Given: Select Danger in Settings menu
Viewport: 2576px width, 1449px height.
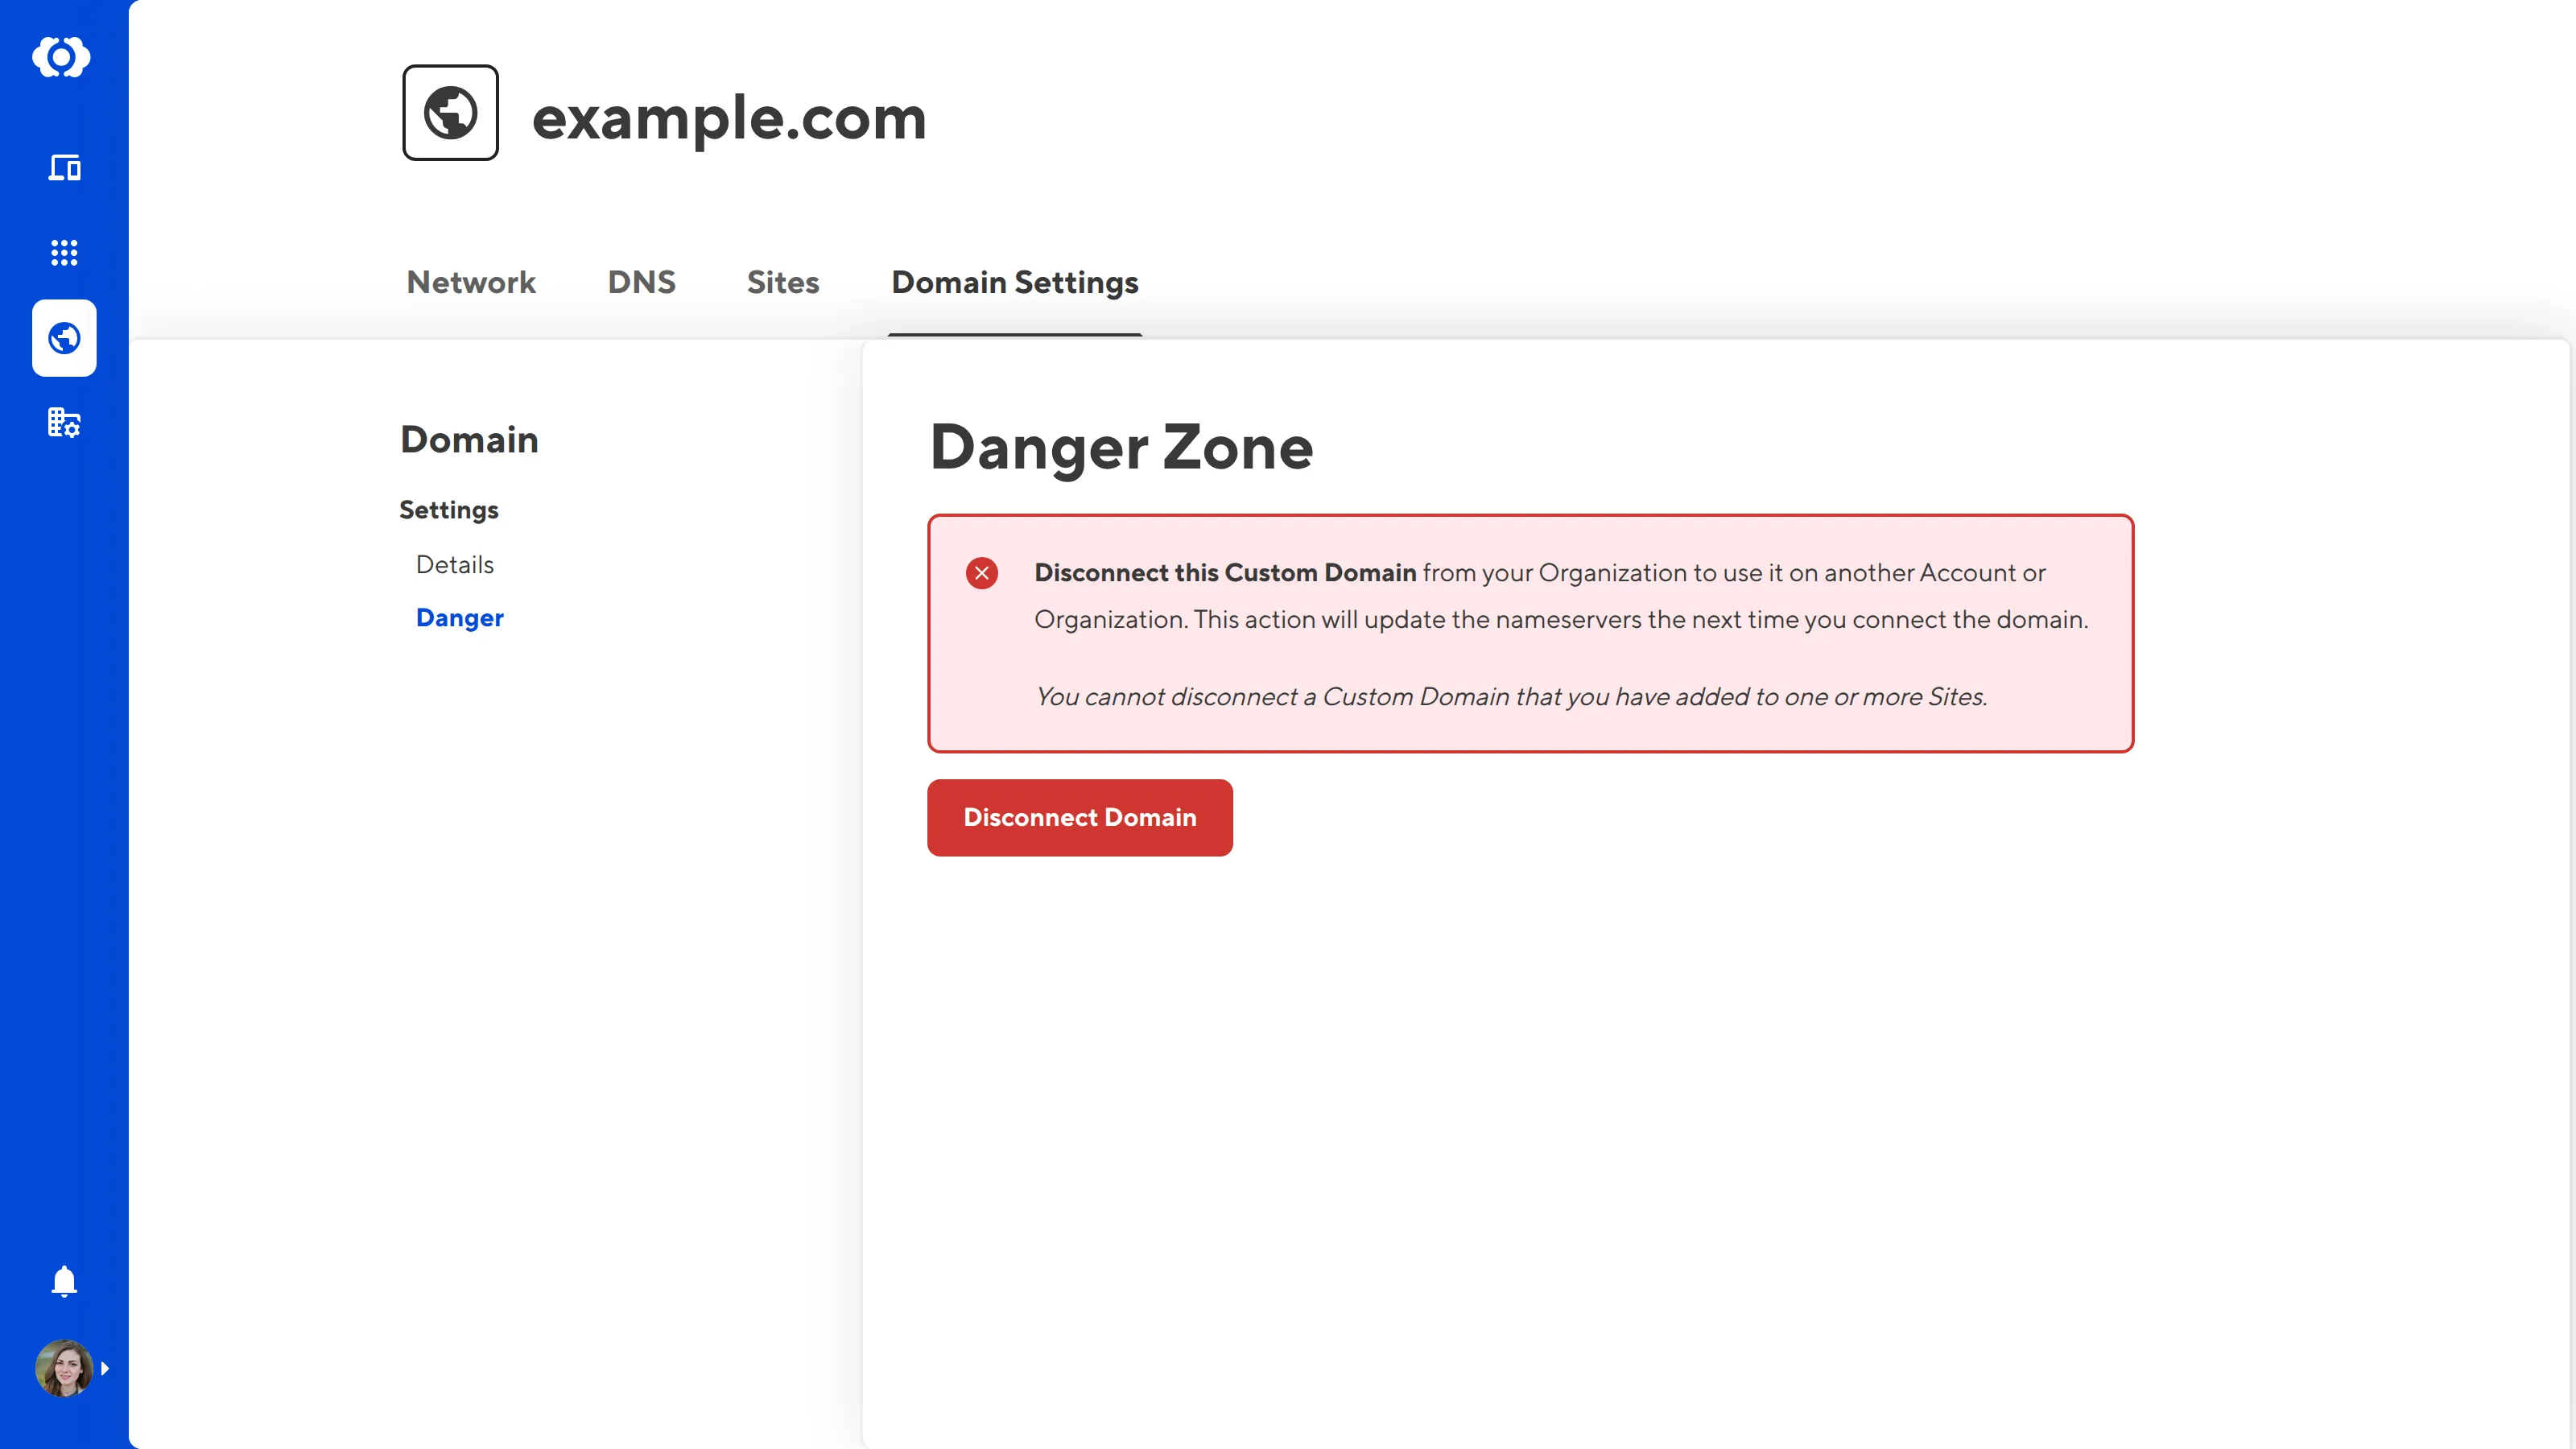Looking at the screenshot, I should pyautogui.click(x=459, y=618).
